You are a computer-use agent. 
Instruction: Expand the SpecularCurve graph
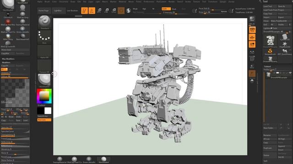(15, 131)
